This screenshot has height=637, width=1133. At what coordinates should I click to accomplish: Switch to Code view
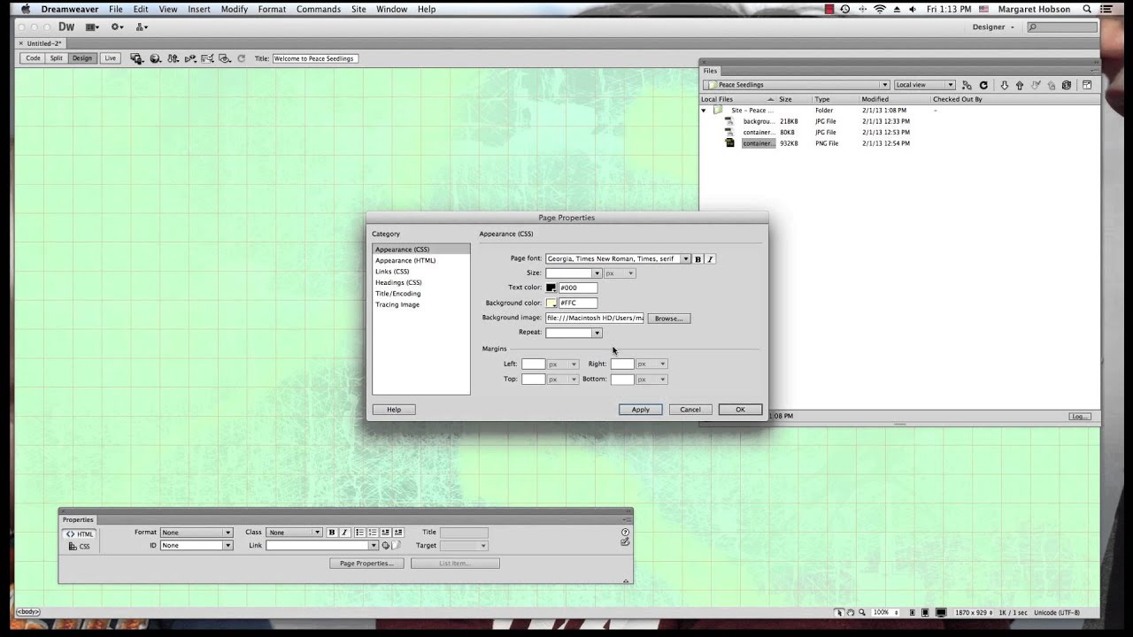coord(33,58)
